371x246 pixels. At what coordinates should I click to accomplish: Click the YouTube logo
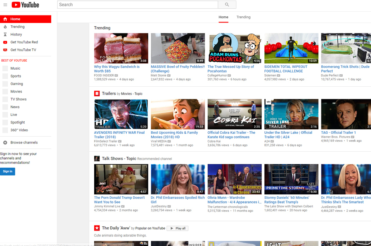[25, 5]
